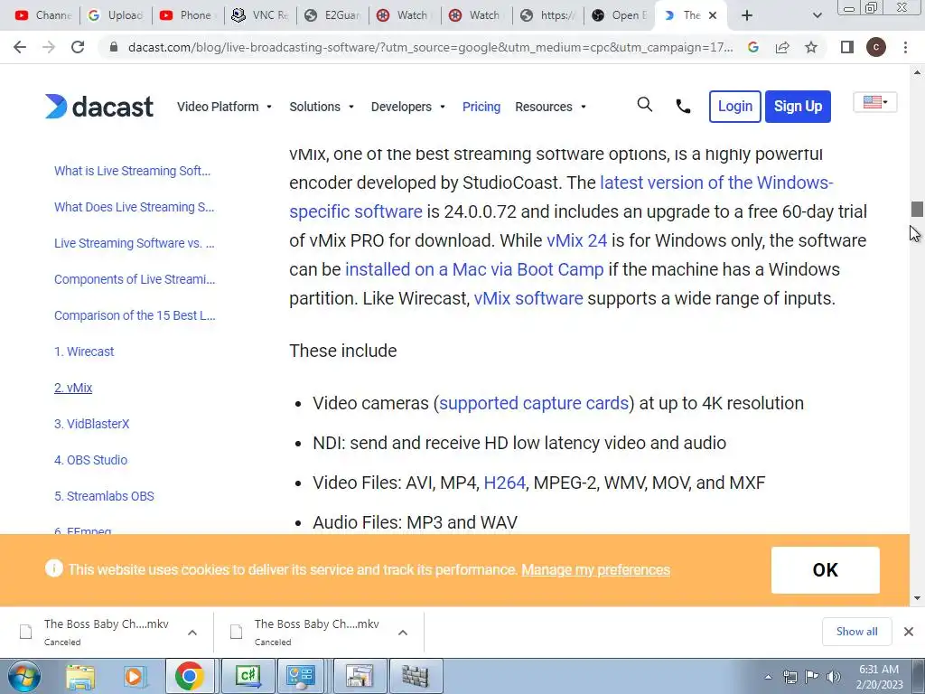Open site search magnifier icon
Screen dimensions: 925x694
pos(645,105)
